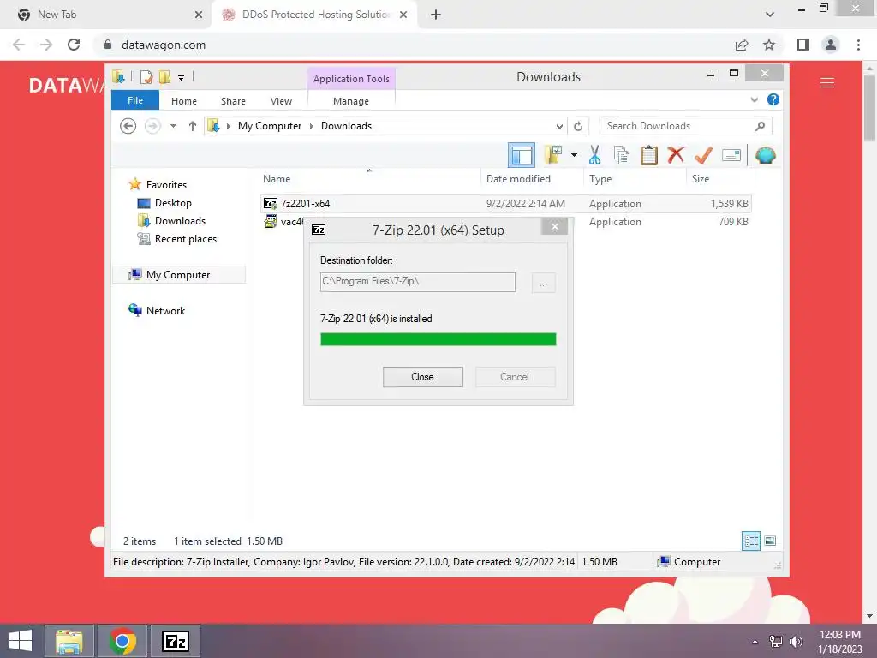Click the blue shell icon in toolbar
Image resolution: width=877 pixels, height=658 pixels.
[x=765, y=155]
